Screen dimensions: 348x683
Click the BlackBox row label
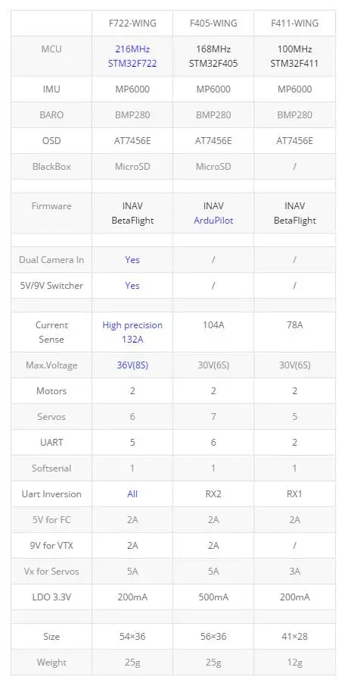coord(51,167)
